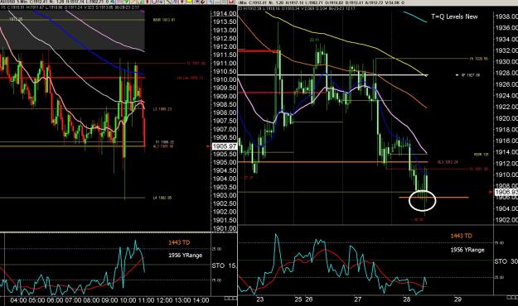Click the date label 27 on right chart
Viewport: 518px width, 306px height.
click(358, 299)
